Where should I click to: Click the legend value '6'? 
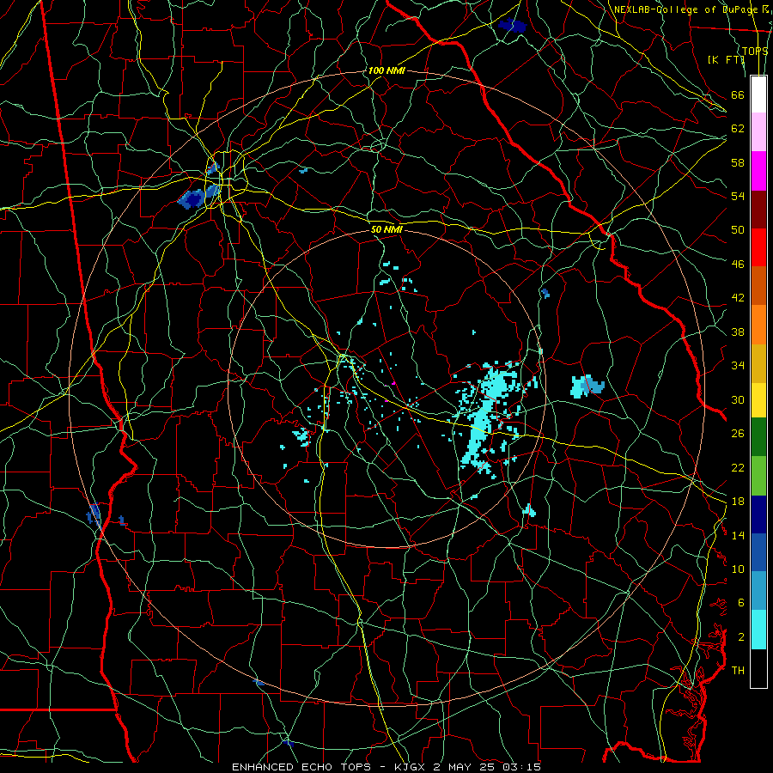741,603
